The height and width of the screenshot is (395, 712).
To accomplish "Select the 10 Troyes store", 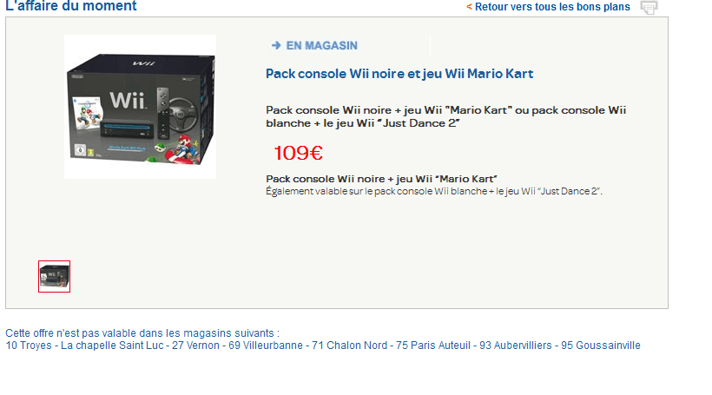I will tap(29, 346).
